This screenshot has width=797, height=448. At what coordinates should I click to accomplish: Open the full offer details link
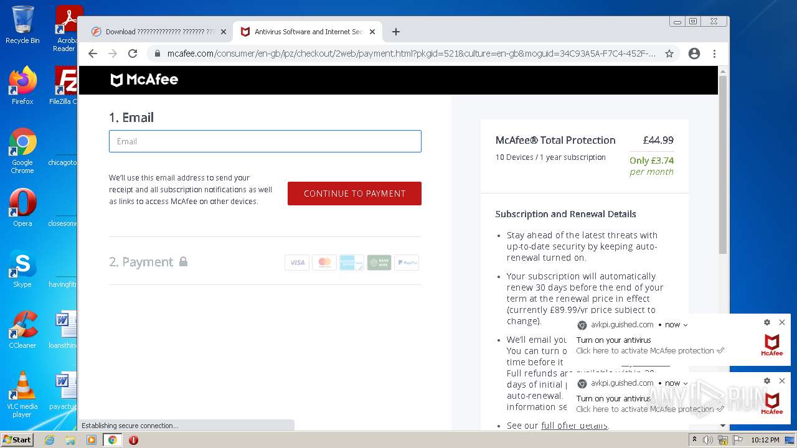[x=574, y=426]
